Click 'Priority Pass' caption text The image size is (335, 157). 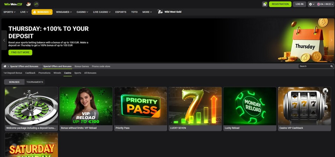pos(122,128)
